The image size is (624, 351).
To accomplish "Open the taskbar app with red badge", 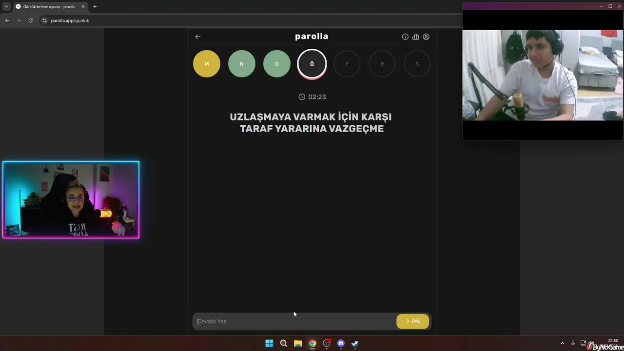I will point(327,343).
